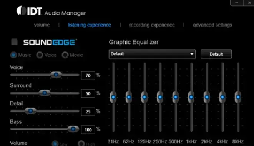This screenshot has width=254, height=146.
Task: Click the Surround slider knob
Action: coord(45,93)
